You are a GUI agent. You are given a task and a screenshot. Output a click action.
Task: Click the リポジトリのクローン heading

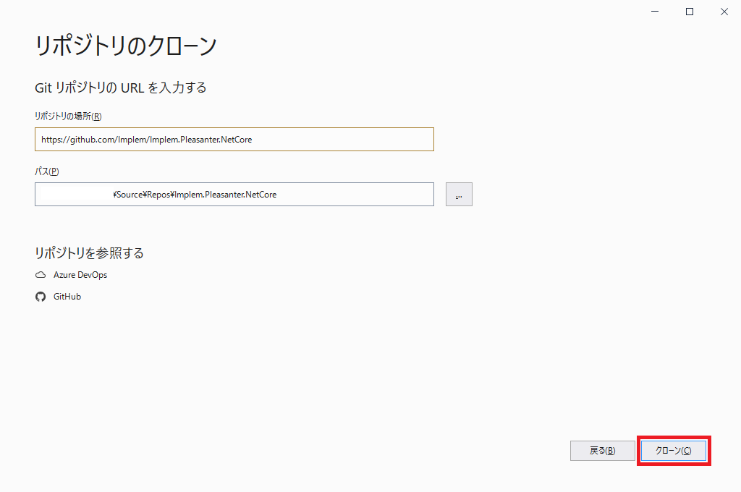(126, 46)
